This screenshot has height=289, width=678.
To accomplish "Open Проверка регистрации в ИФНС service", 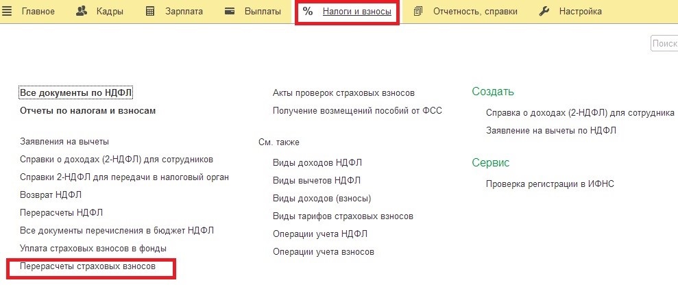I will (550, 184).
